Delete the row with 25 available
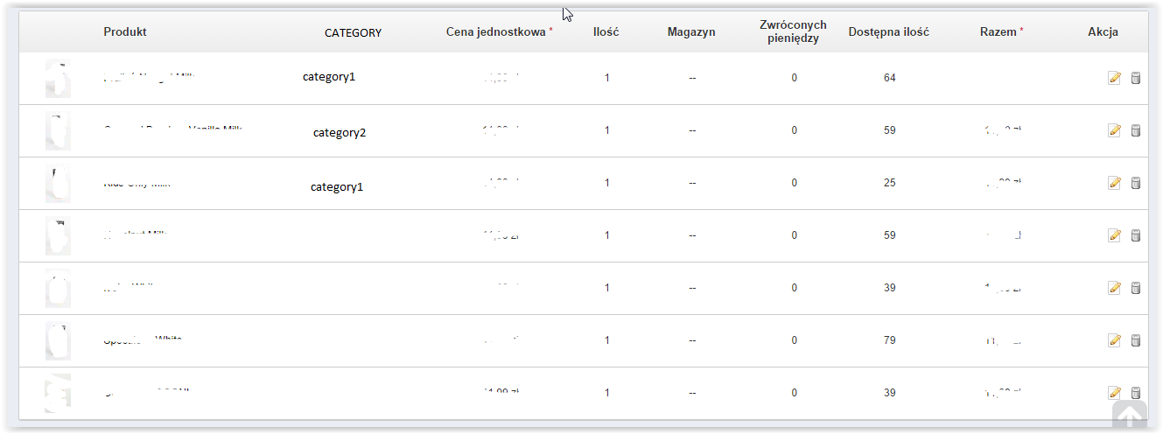1163x434 pixels. (1136, 183)
